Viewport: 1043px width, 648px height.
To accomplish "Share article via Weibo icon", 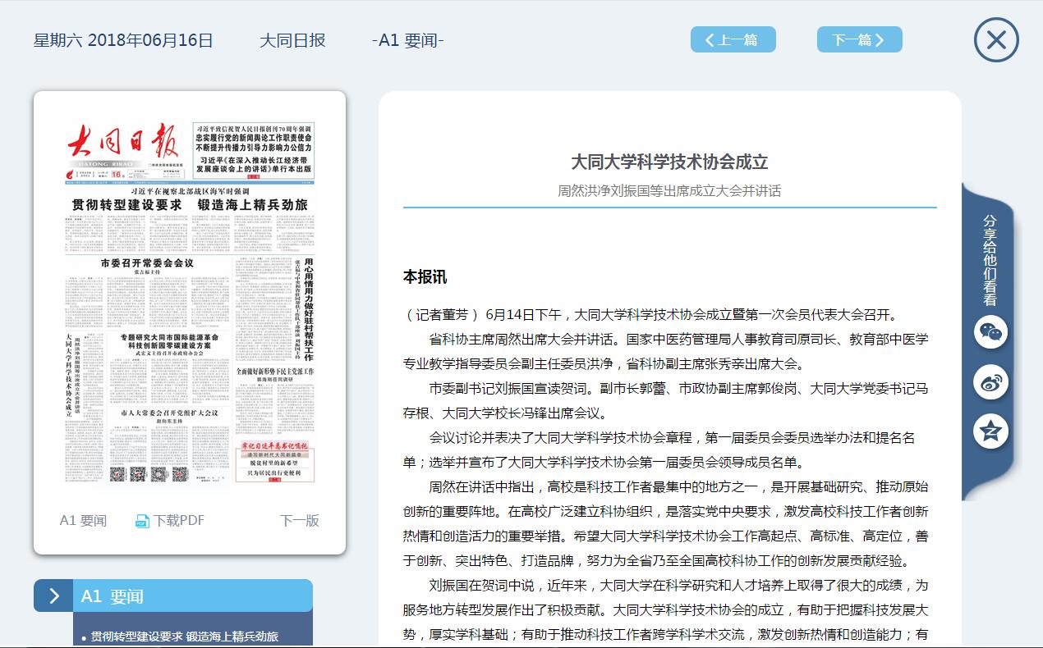I will pos(990,382).
